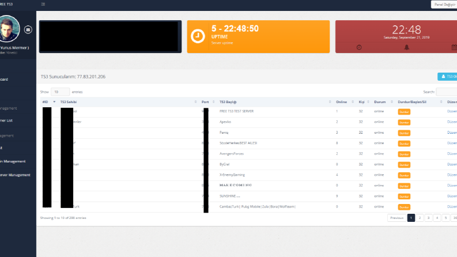
Task: Go to pagination page 5
Action: [445, 218]
